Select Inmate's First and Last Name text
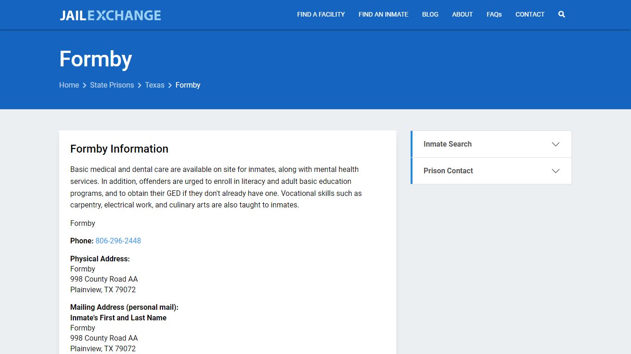This screenshot has width=631, height=354. [x=118, y=318]
